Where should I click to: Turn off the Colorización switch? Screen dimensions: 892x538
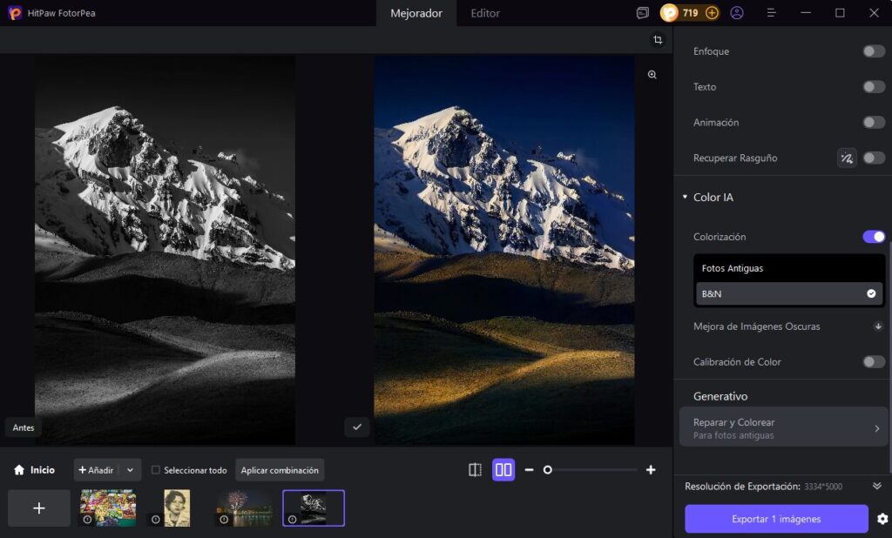[873, 237]
